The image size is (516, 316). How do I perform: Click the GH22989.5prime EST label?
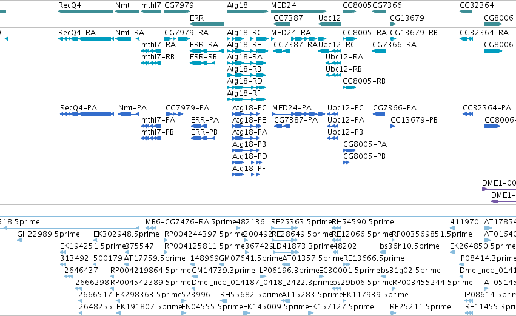click(x=49, y=234)
